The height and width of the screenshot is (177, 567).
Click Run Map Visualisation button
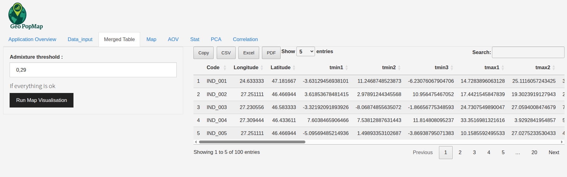click(42, 100)
